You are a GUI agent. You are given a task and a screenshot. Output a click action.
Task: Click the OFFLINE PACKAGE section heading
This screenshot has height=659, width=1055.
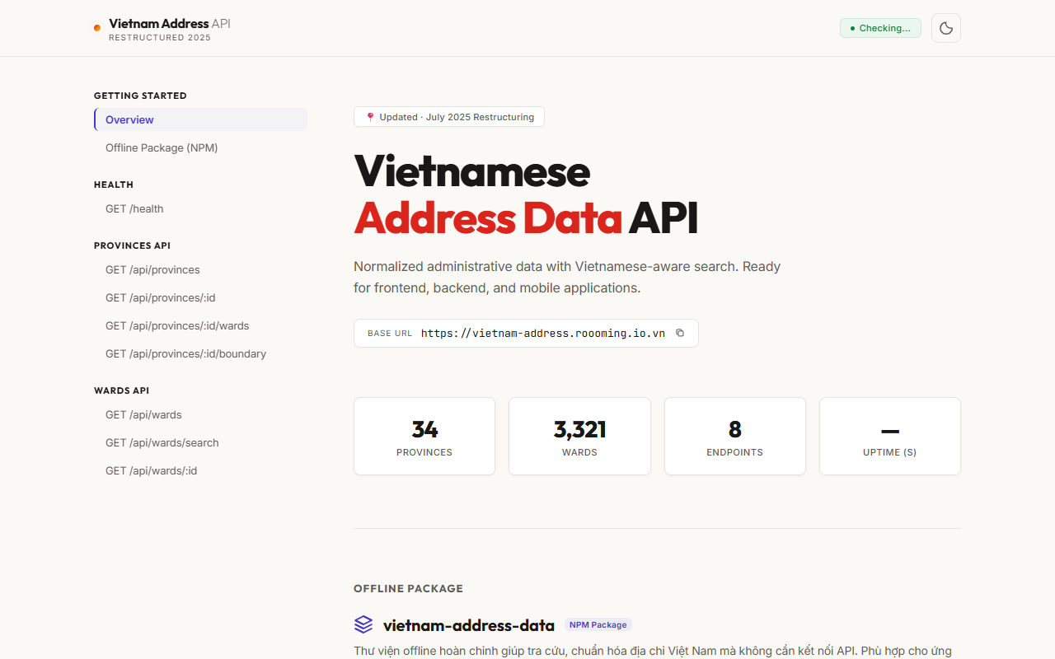coord(408,589)
